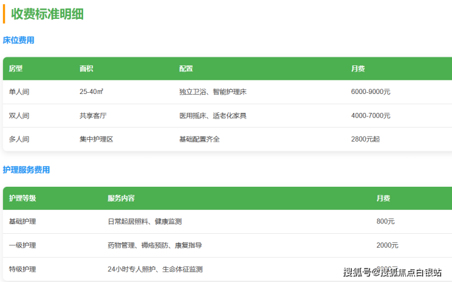This screenshot has height=282, width=452.
Task: Click the 基础护理 care level cell
Action: click(x=23, y=222)
